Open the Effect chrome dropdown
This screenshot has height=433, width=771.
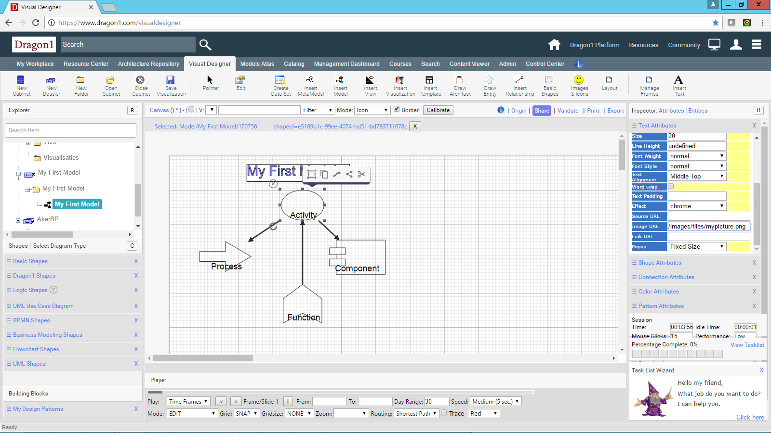[697, 206]
